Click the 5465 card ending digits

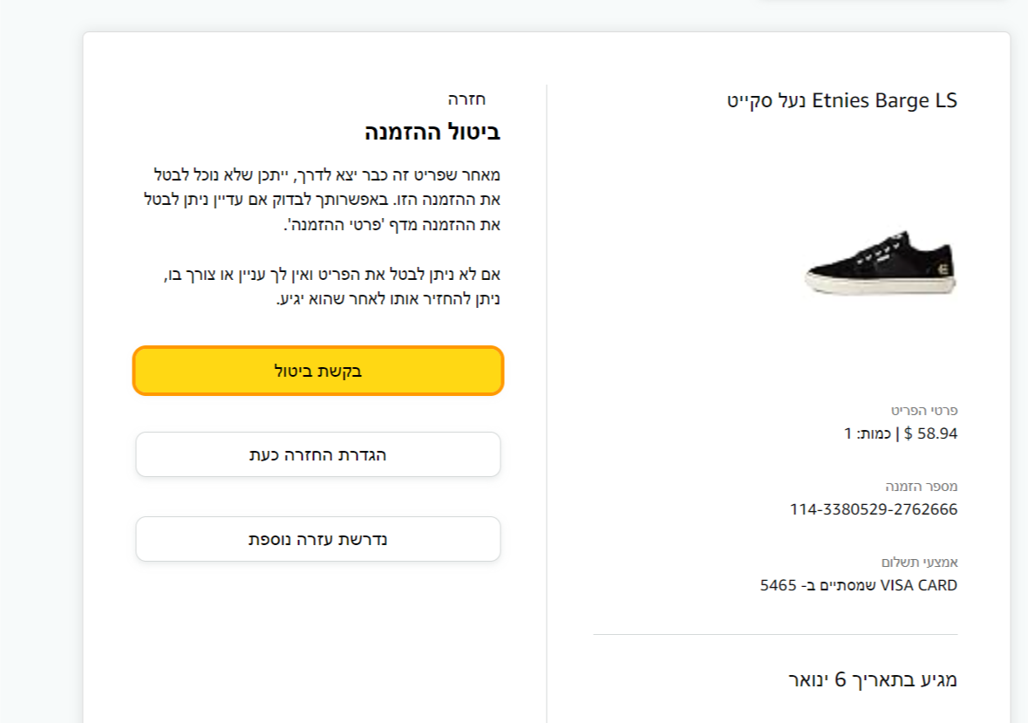778,585
